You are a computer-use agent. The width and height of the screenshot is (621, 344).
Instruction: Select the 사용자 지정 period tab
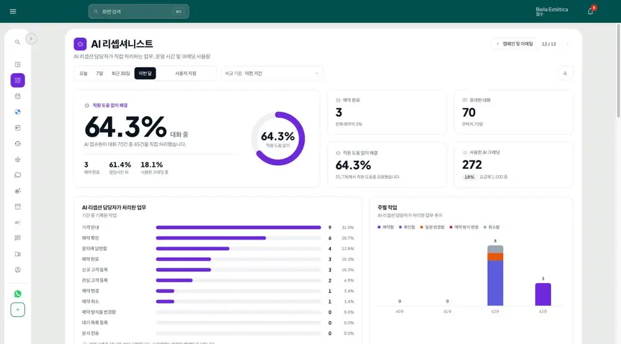[185, 73]
